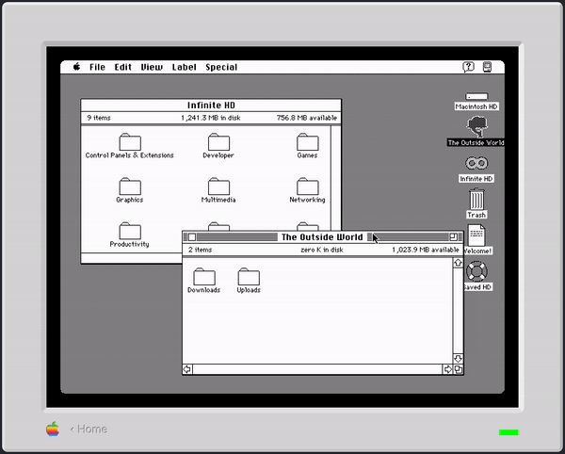Click scroll right arrow in The Outside World
Viewport: 565px width, 454px height.
[x=447, y=369]
